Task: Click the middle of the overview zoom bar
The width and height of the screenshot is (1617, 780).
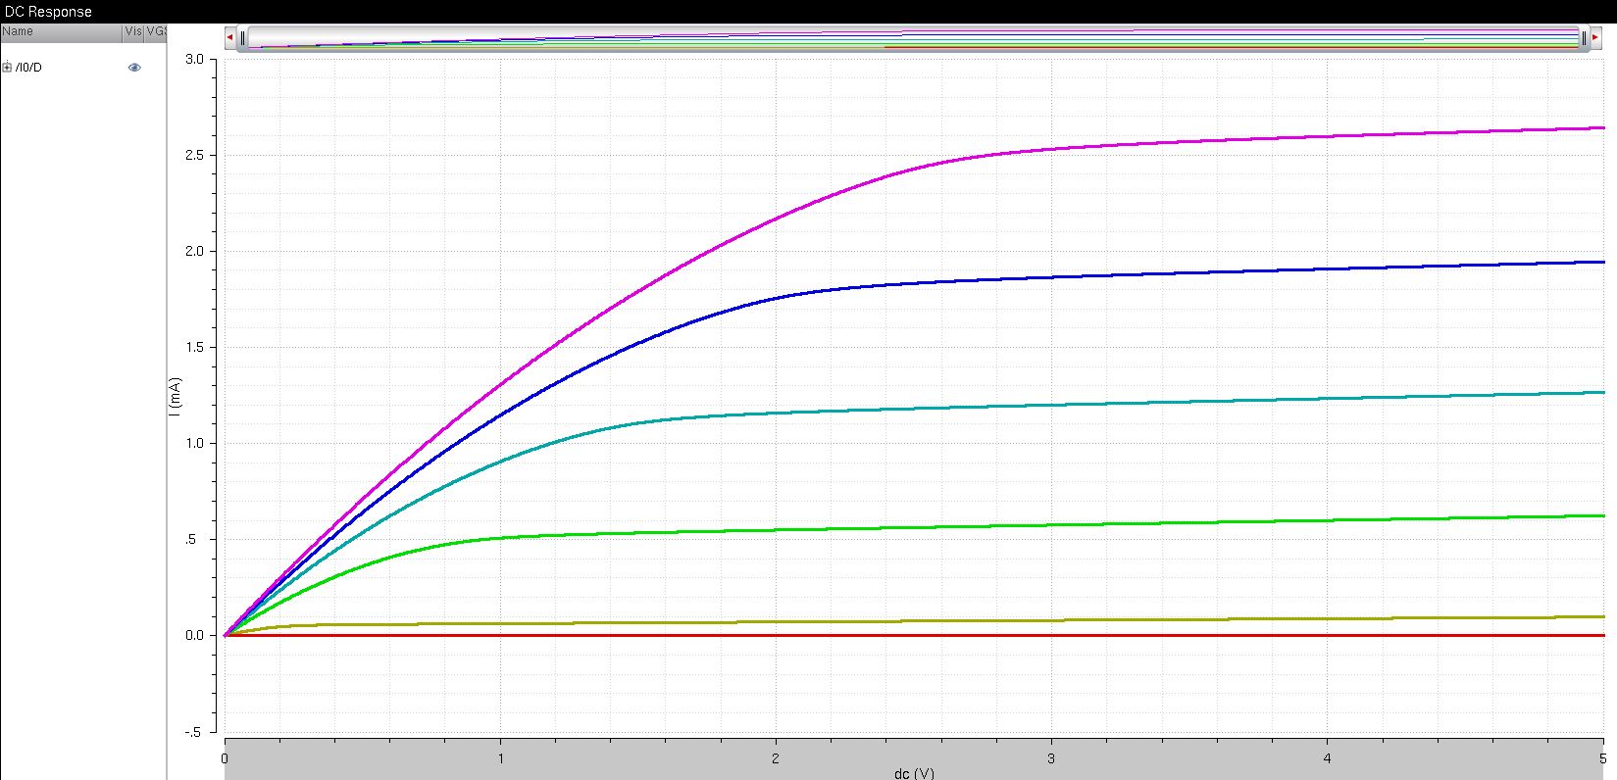Action: [x=913, y=38]
